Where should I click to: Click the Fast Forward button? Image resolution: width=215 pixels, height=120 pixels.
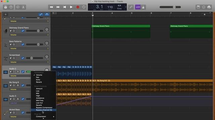point(58,7)
